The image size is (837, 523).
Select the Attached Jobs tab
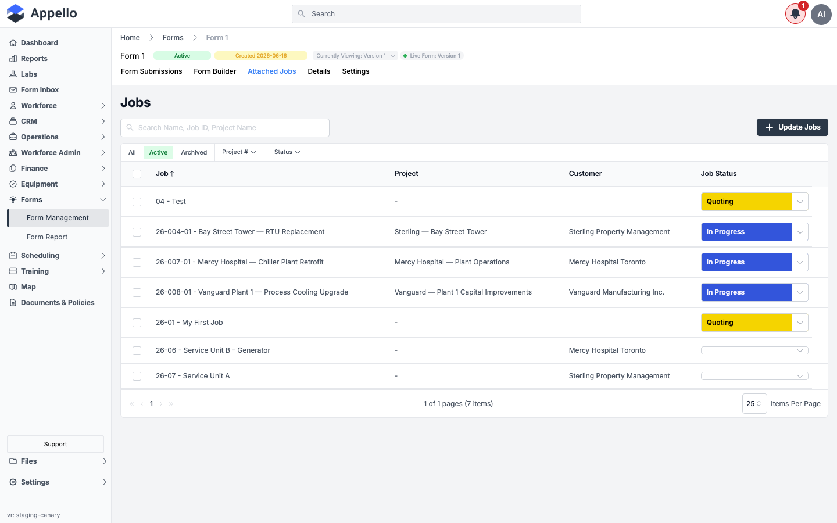(x=272, y=71)
